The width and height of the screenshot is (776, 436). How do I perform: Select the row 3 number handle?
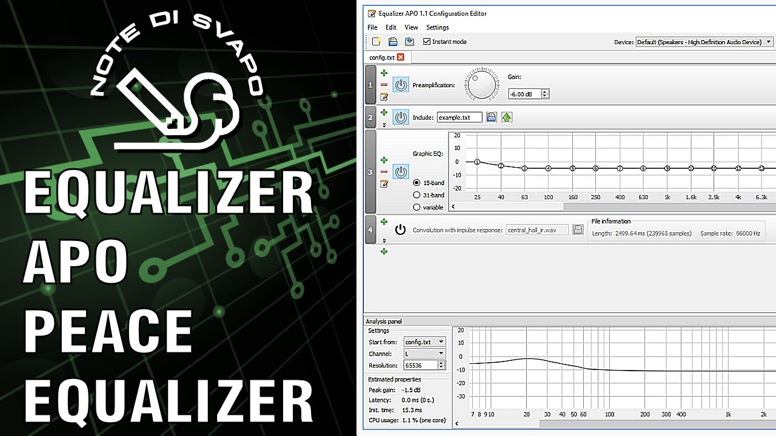pyautogui.click(x=370, y=172)
